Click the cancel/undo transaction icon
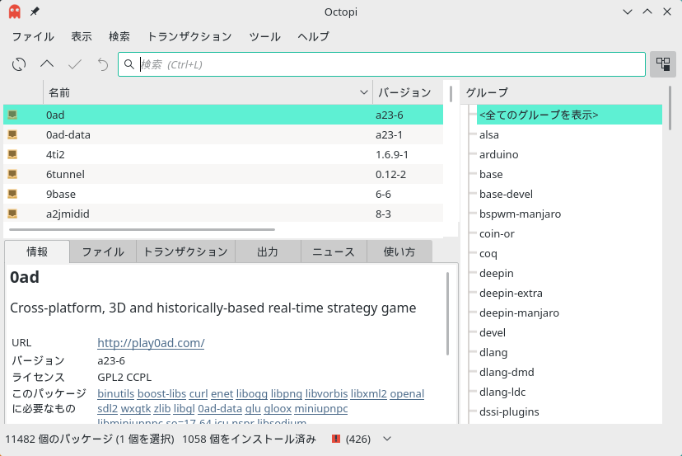Screen dimensions: 682x456 [x=103, y=64]
